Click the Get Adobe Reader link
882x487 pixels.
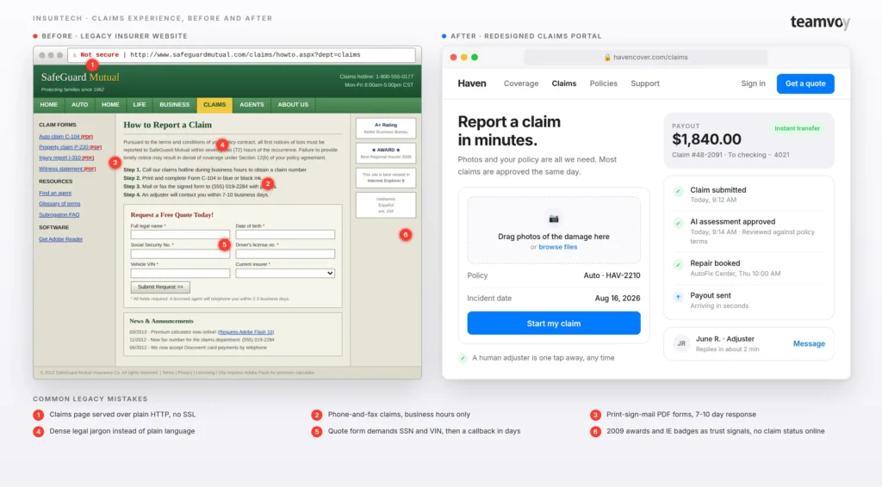pyautogui.click(x=61, y=239)
